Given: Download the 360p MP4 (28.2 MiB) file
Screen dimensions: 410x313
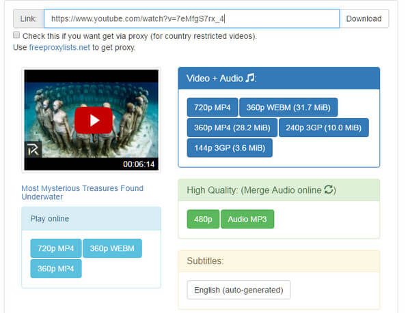Looking at the screenshot, I should (232, 128).
